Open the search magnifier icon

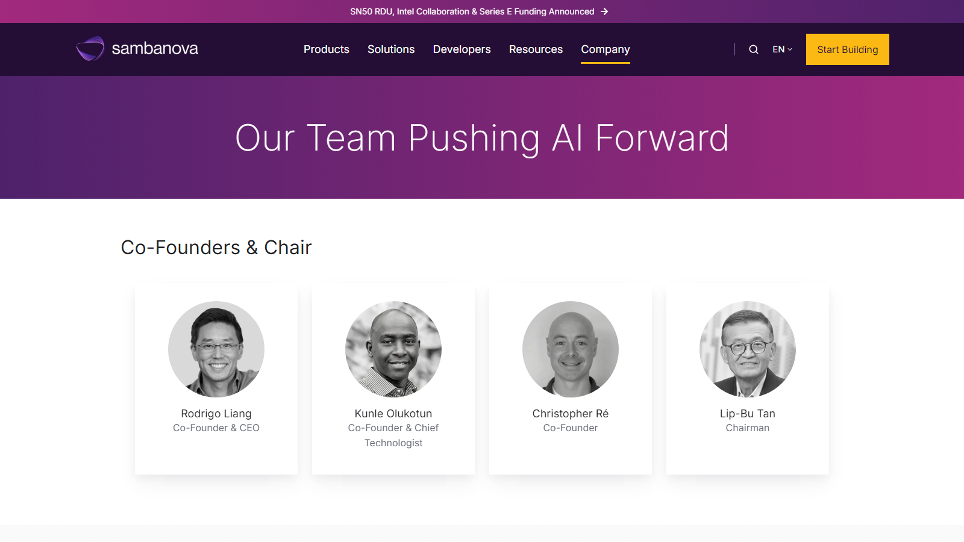[753, 49]
